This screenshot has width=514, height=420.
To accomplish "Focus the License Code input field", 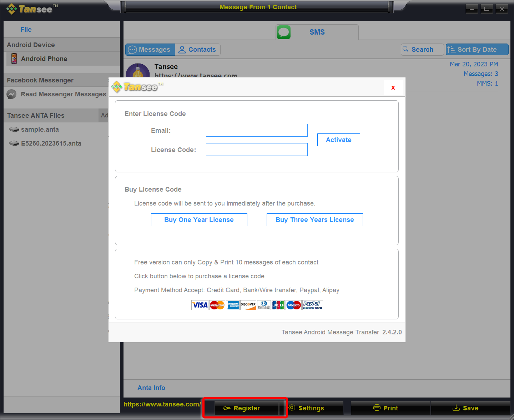I will pos(257,150).
